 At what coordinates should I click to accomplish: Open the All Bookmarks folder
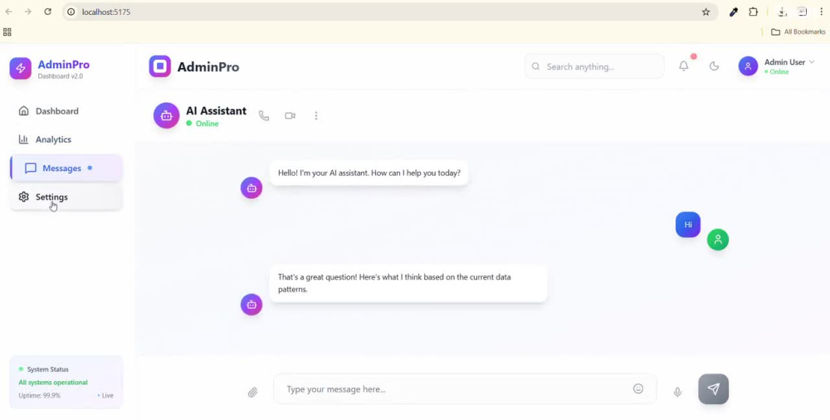tap(798, 32)
